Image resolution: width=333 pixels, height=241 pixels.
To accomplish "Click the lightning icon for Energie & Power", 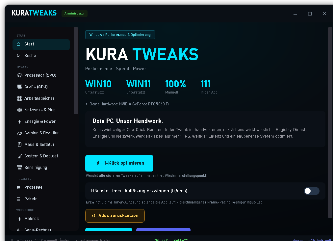I will point(19,121).
